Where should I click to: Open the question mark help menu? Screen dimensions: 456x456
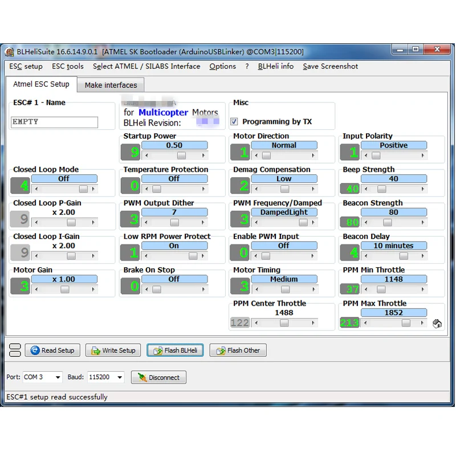tap(247, 66)
